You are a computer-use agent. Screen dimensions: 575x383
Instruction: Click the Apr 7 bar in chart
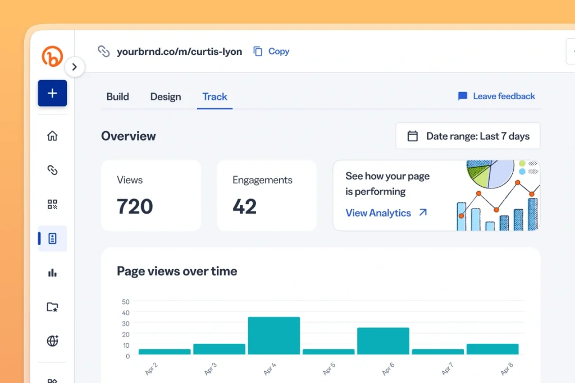tap(438, 352)
